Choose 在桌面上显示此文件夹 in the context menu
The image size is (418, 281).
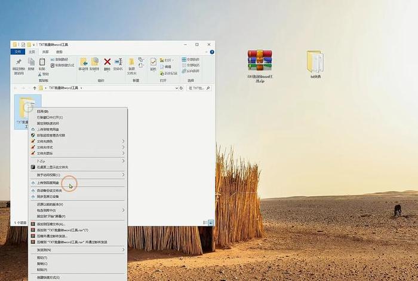[78, 167]
